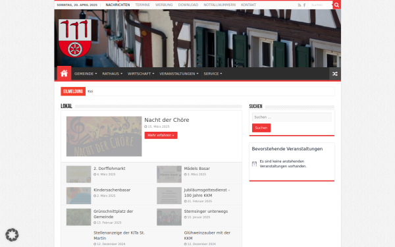Click the red Suchen sidebar button
Viewport: 395px width, 247px height.
[261, 128]
